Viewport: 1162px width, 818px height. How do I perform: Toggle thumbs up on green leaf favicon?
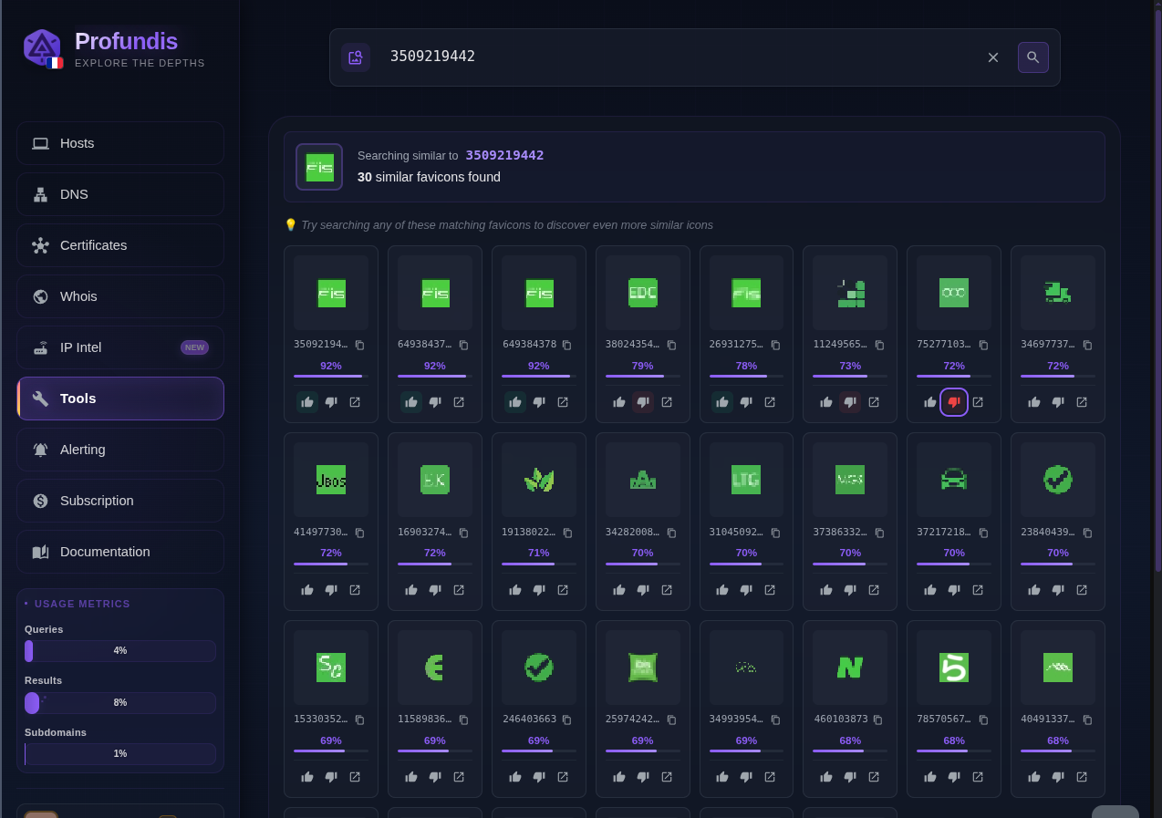pos(515,590)
